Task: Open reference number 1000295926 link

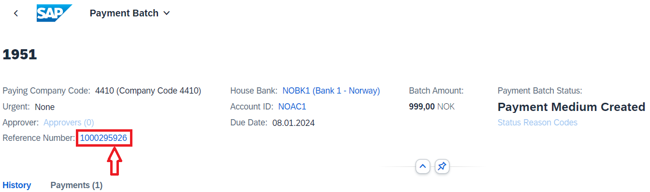Action: (x=103, y=138)
